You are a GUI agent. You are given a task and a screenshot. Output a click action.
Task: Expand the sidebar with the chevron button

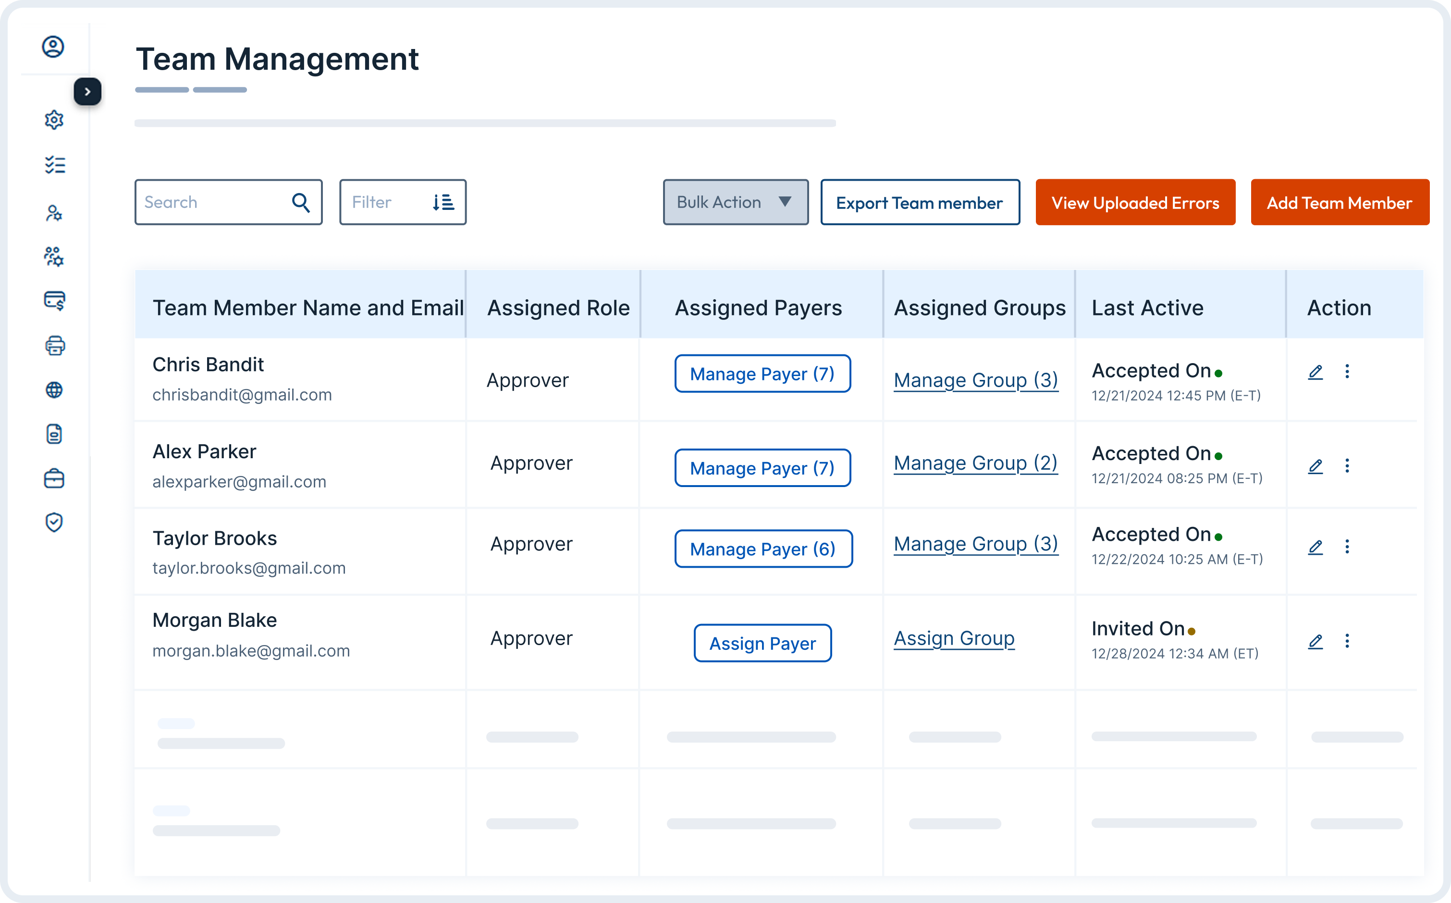[x=88, y=91]
